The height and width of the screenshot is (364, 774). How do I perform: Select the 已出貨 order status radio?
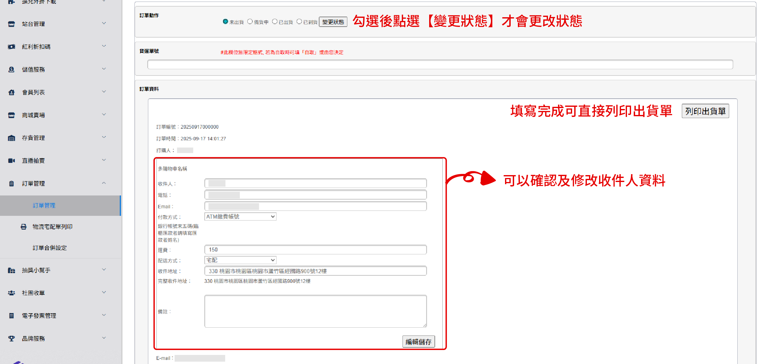(x=275, y=22)
